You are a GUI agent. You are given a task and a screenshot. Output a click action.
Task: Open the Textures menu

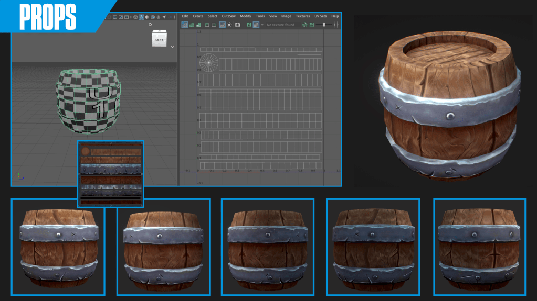coord(302,16)
